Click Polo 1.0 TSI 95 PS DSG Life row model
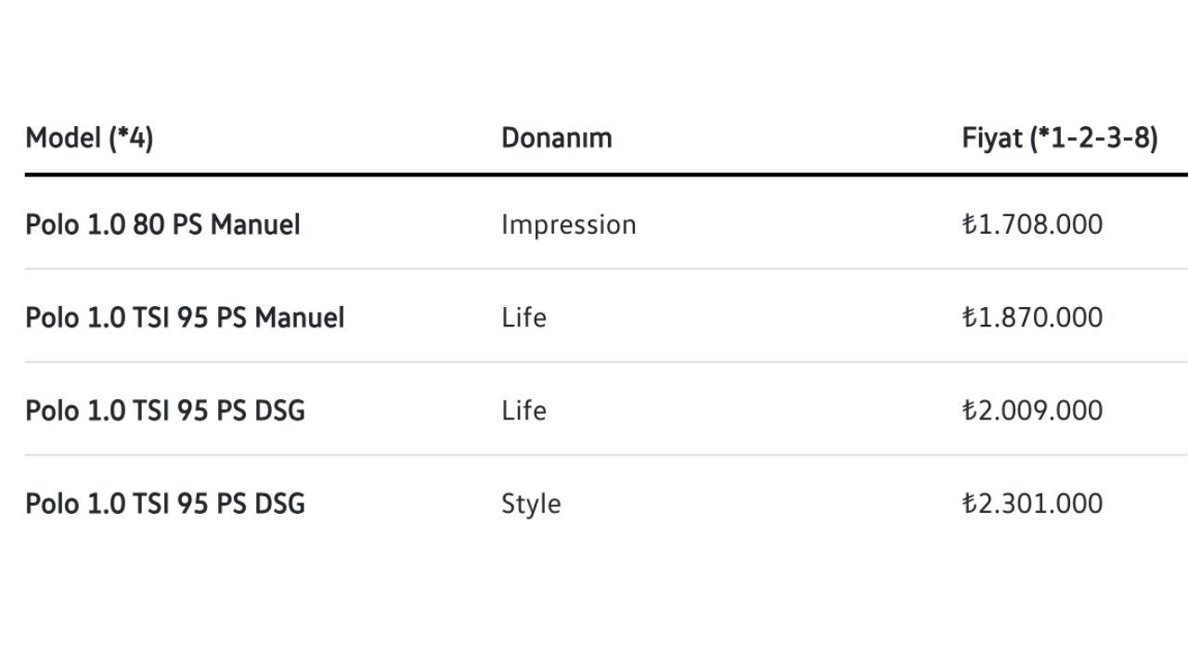1188x668 pixels. (x=165, y=411)
